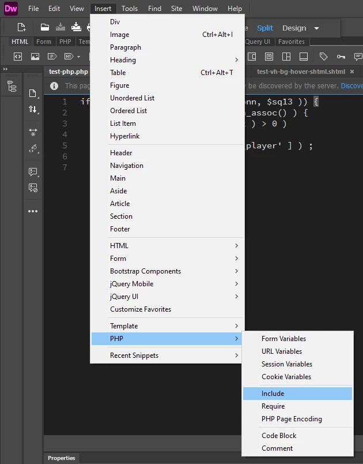Image resolution: width=363 pixels, height=464 pixels.
Task: Choose Customize Favorites menu entry
Action: point(167,309)
